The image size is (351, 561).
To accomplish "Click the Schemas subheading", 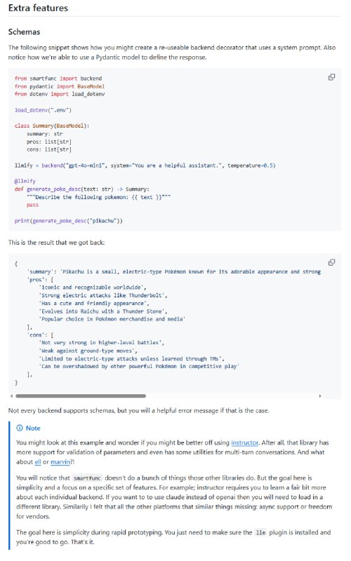I will pos(24,32).
